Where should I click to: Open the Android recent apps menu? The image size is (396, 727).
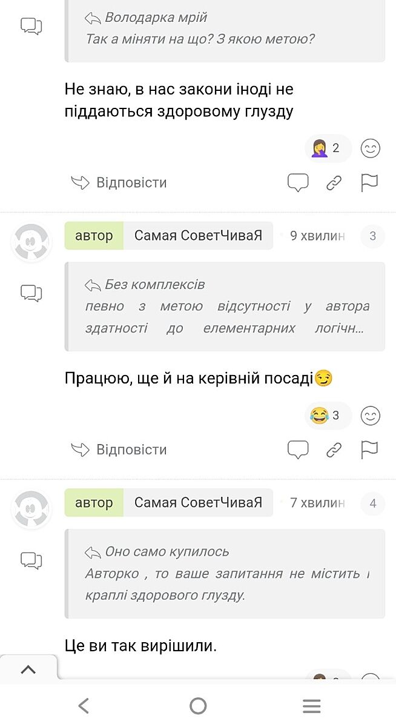click(311, 706)
